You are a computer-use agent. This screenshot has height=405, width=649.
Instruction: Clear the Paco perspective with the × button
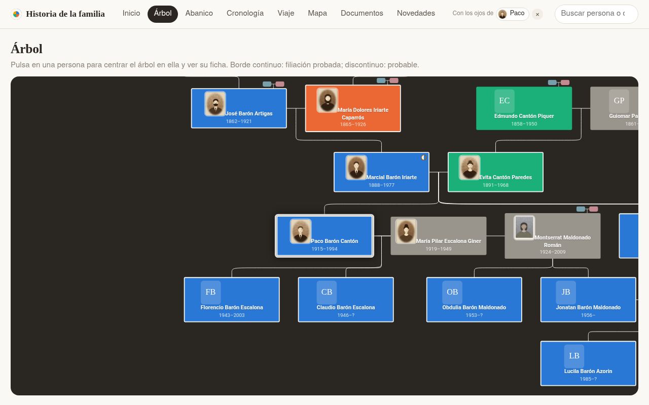pyautogui.click(x=537, y=14)
